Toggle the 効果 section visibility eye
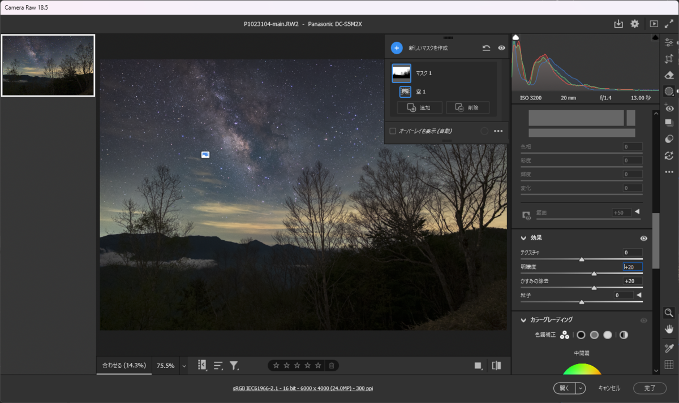 643,239
